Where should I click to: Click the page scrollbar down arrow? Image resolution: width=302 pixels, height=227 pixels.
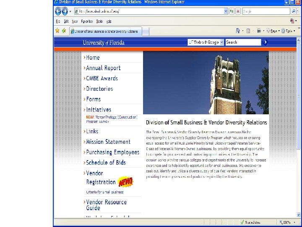point(299,214)
